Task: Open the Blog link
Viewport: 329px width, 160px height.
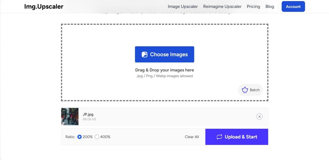Action: (270, 6)
